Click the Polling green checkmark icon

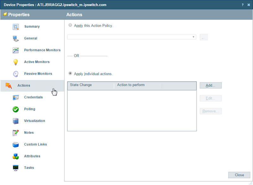[15, 109]
